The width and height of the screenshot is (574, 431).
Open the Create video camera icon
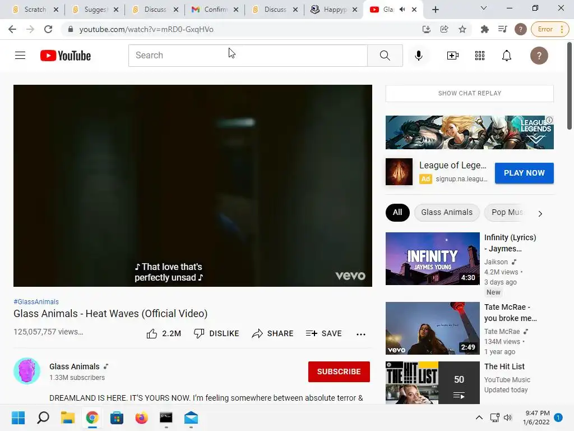tap(453, 56)
